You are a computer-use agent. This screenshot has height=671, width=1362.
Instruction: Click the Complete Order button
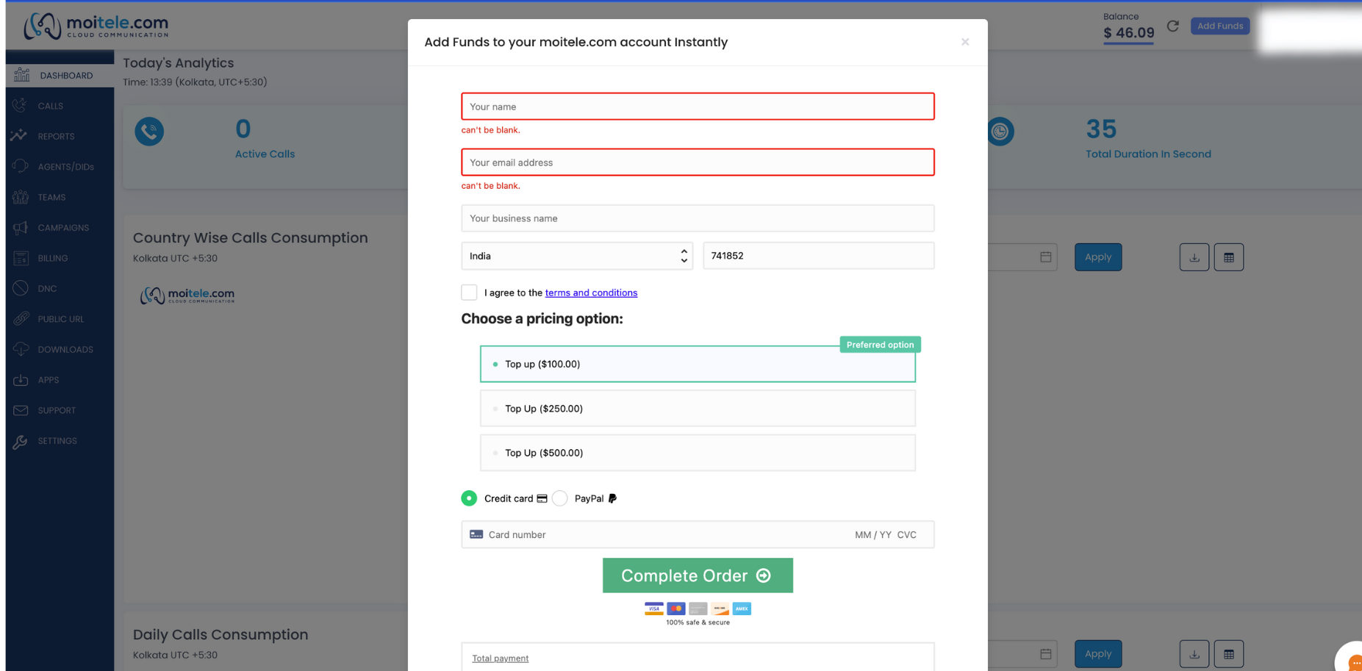tap(698, 575)
